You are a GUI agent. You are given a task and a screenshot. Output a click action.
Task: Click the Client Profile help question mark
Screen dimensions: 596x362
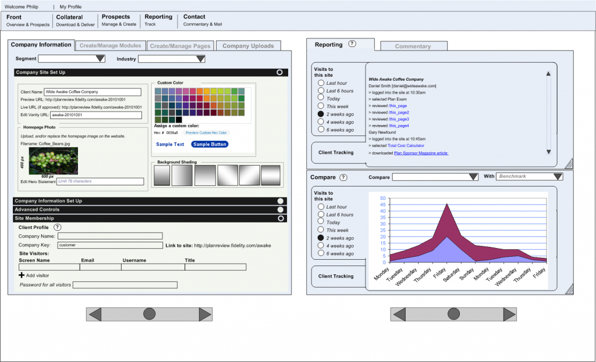click(57, 227)
